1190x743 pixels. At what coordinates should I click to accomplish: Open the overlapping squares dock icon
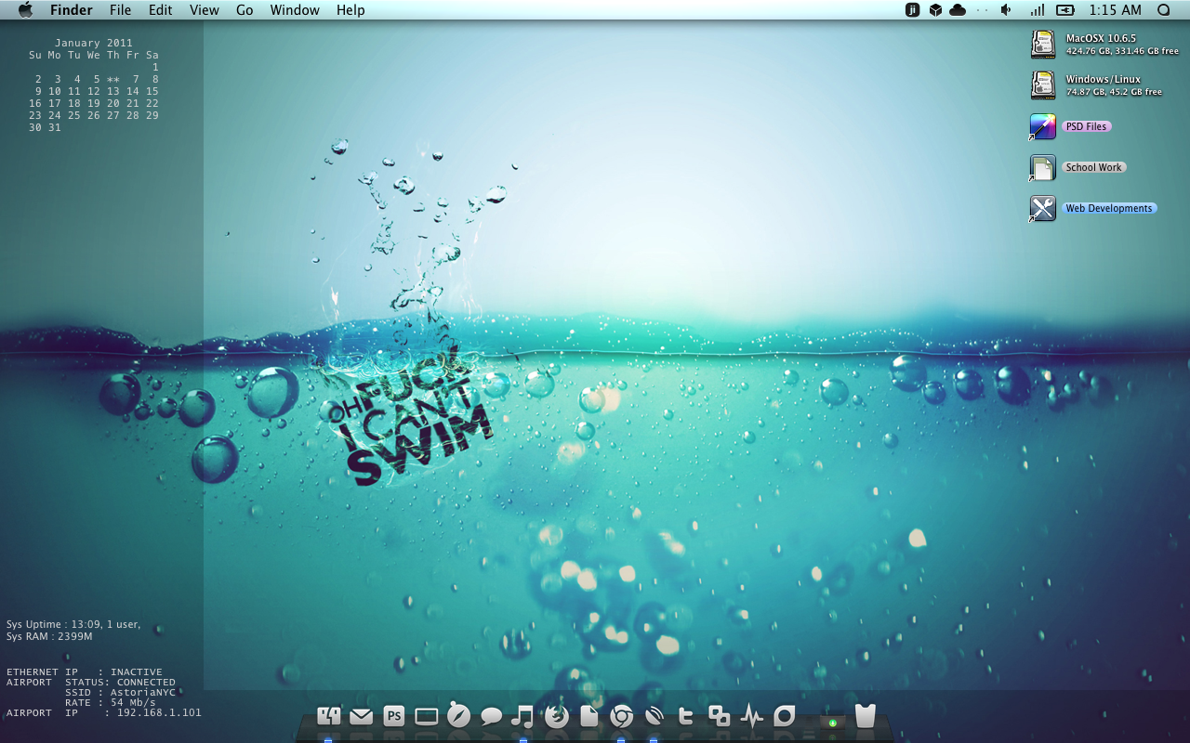click(719, 716)
